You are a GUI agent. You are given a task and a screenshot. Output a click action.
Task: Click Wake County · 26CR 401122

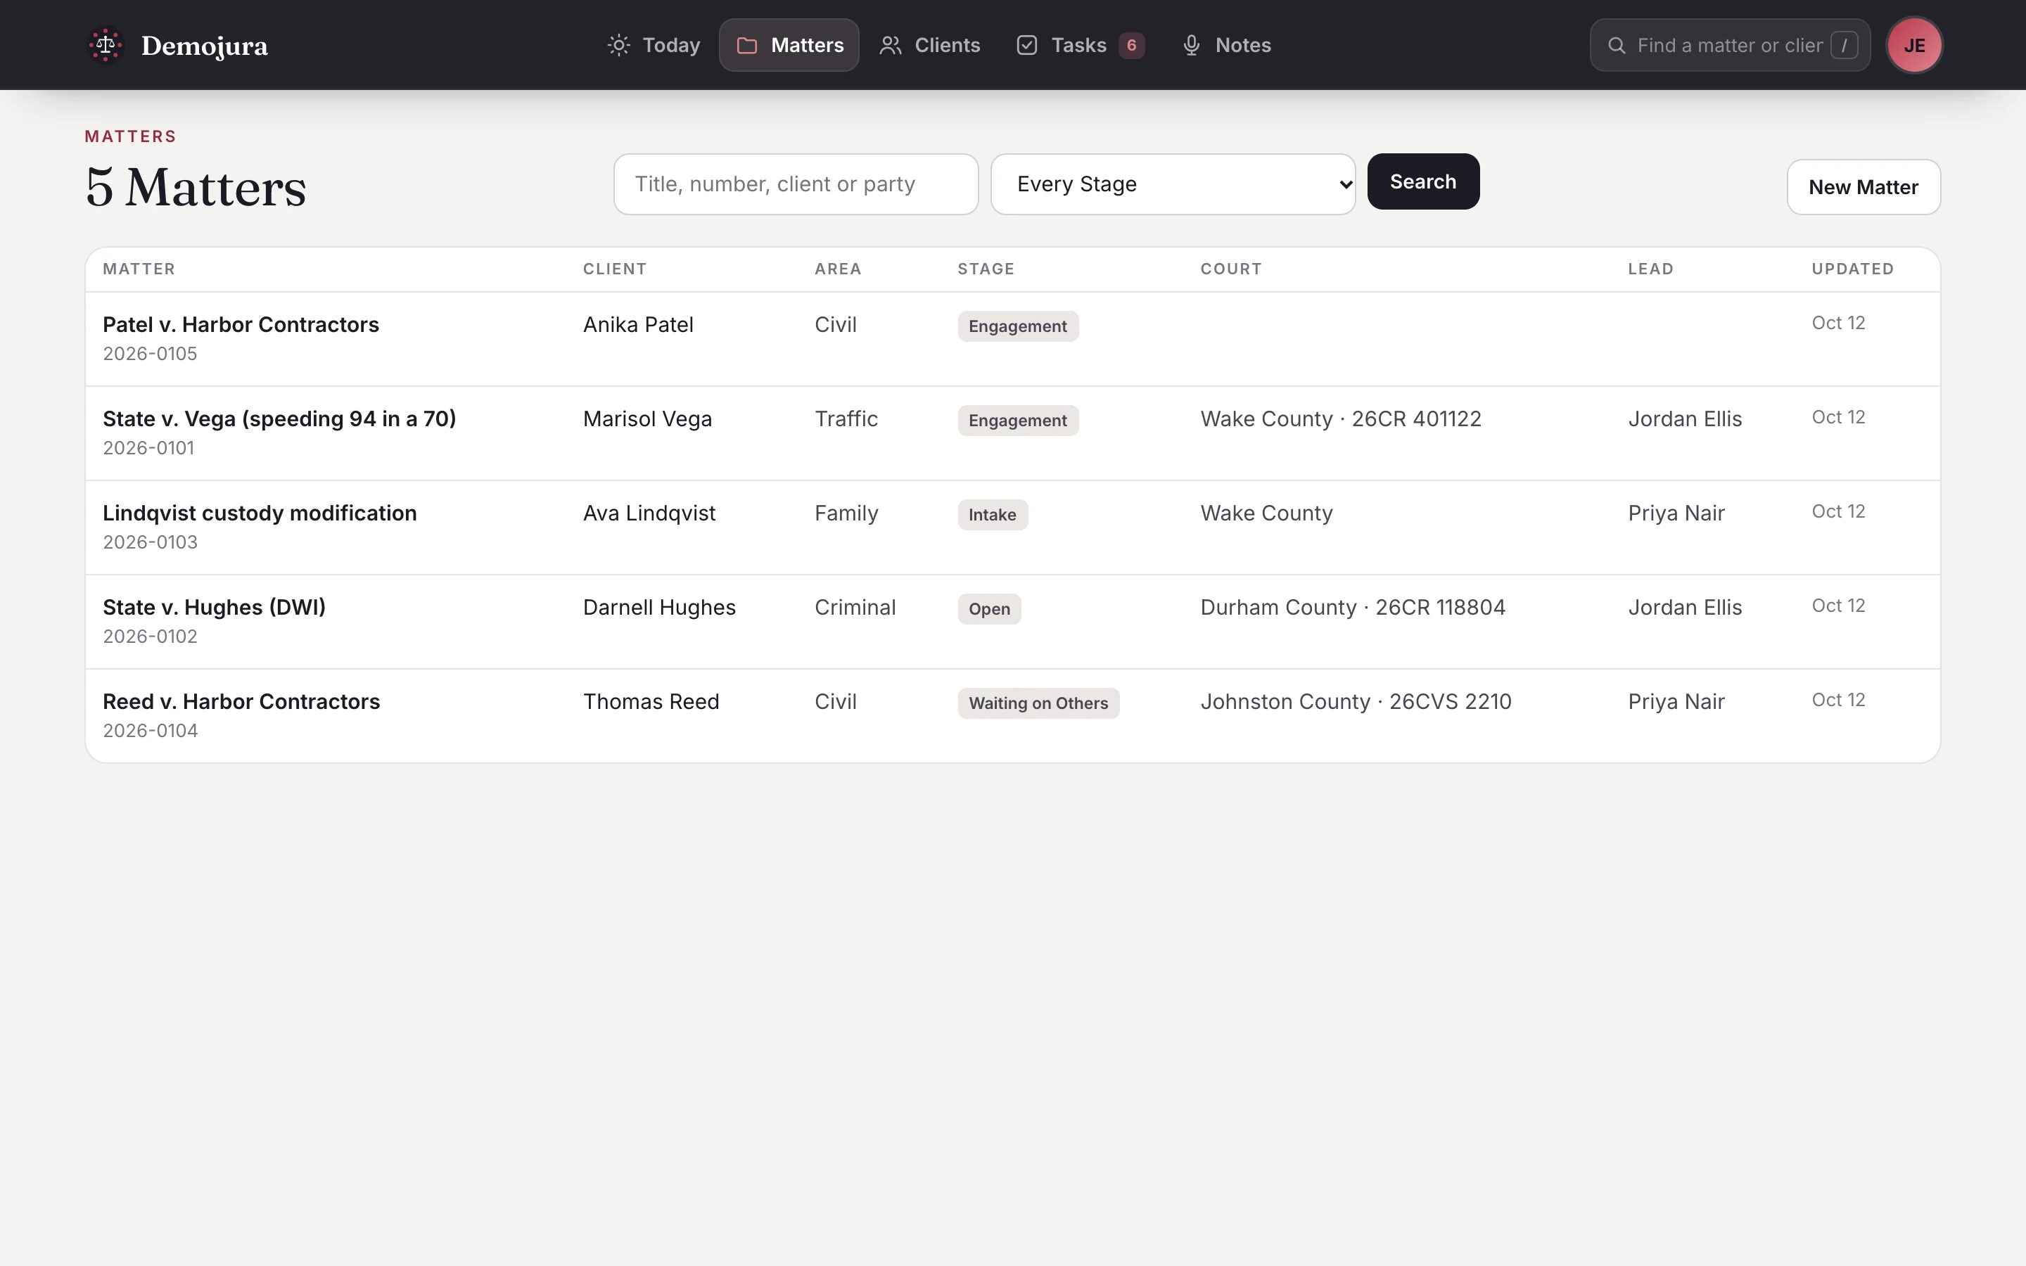(1340, 418)
